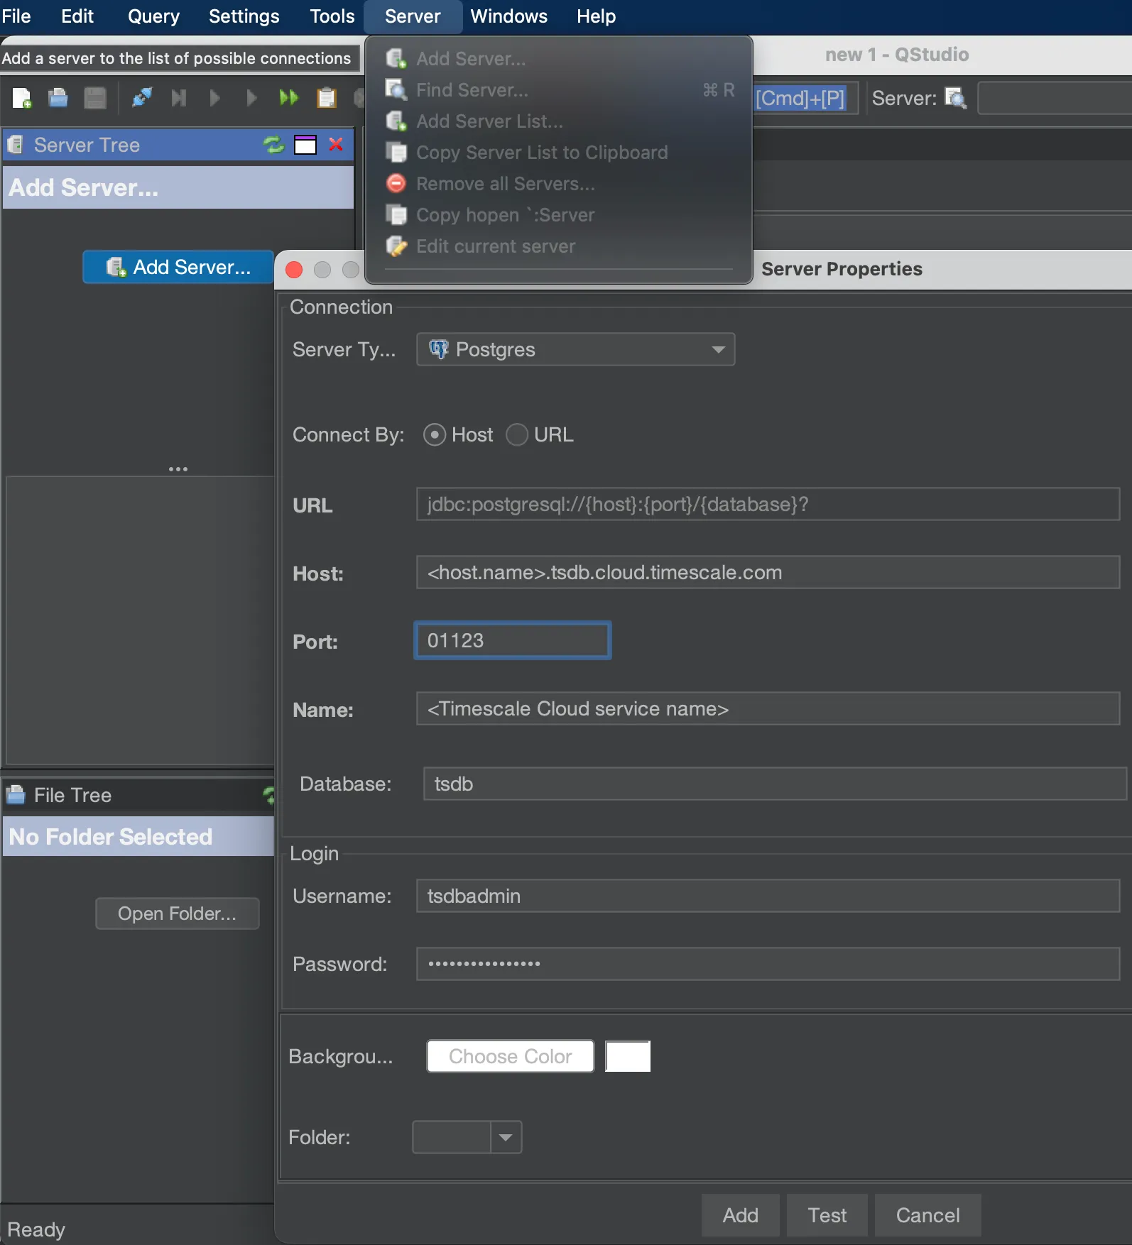
Task: Refresh the File Tree panel
Action: tap(268, 795)
